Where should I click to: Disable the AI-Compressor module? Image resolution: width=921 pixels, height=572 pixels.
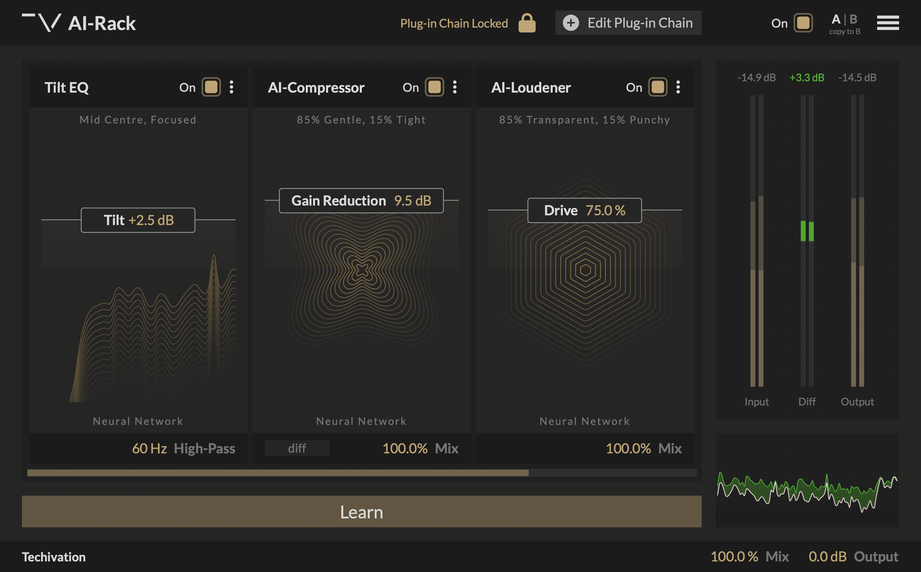434,87
